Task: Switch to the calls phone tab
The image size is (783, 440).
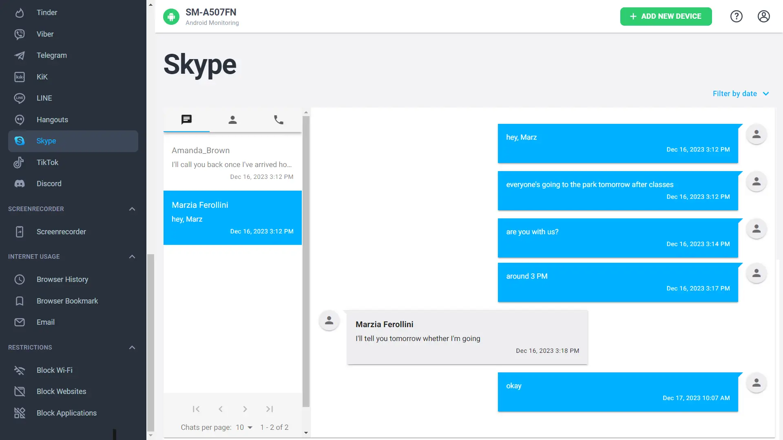Action: pos(279,120)
